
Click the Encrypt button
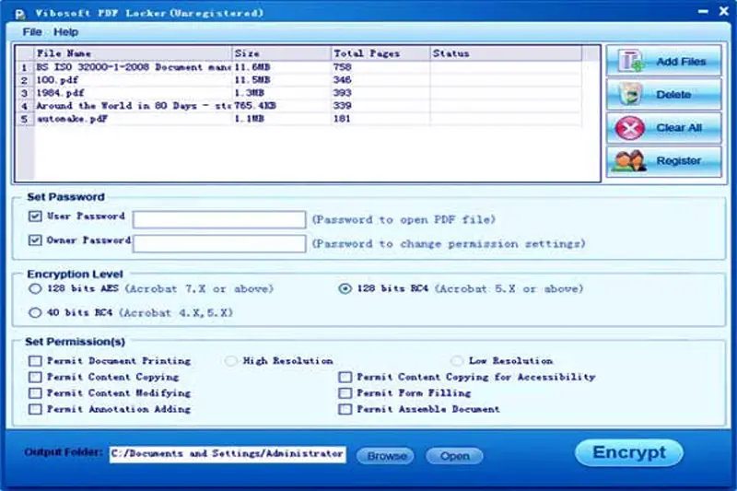[629, 452]
